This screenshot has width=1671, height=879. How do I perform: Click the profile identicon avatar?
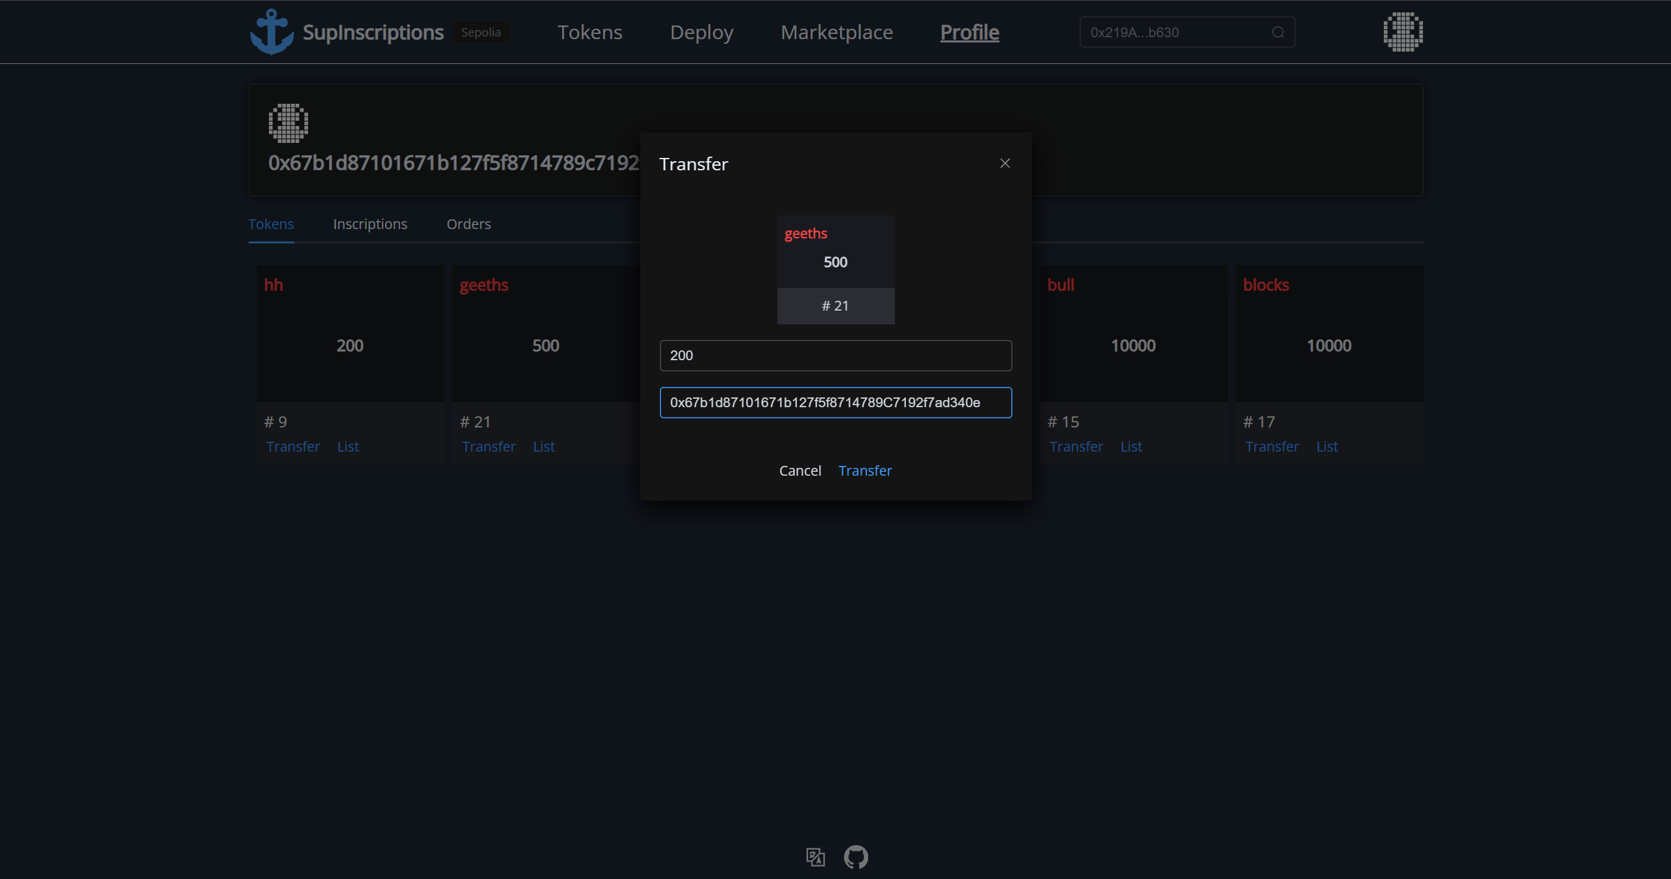coord(288,123)
